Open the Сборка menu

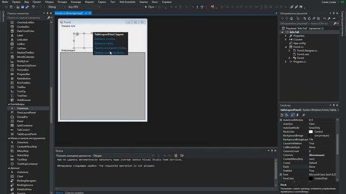coord(49,2)
